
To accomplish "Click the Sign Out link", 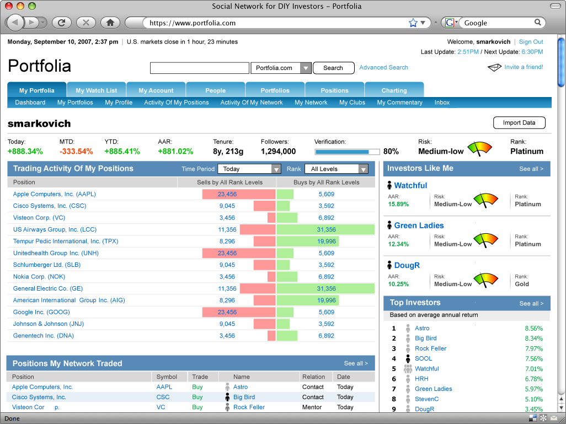I will click(531, 41).
